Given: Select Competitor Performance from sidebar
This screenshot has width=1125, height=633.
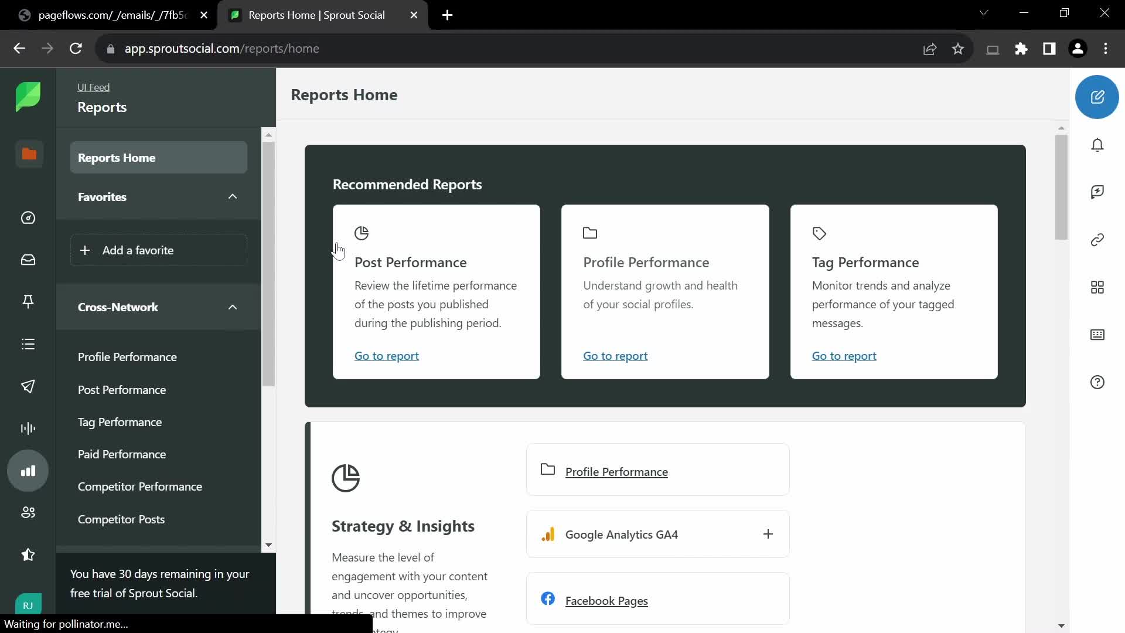Looking at the screenshot, I should tap(140, 486).
